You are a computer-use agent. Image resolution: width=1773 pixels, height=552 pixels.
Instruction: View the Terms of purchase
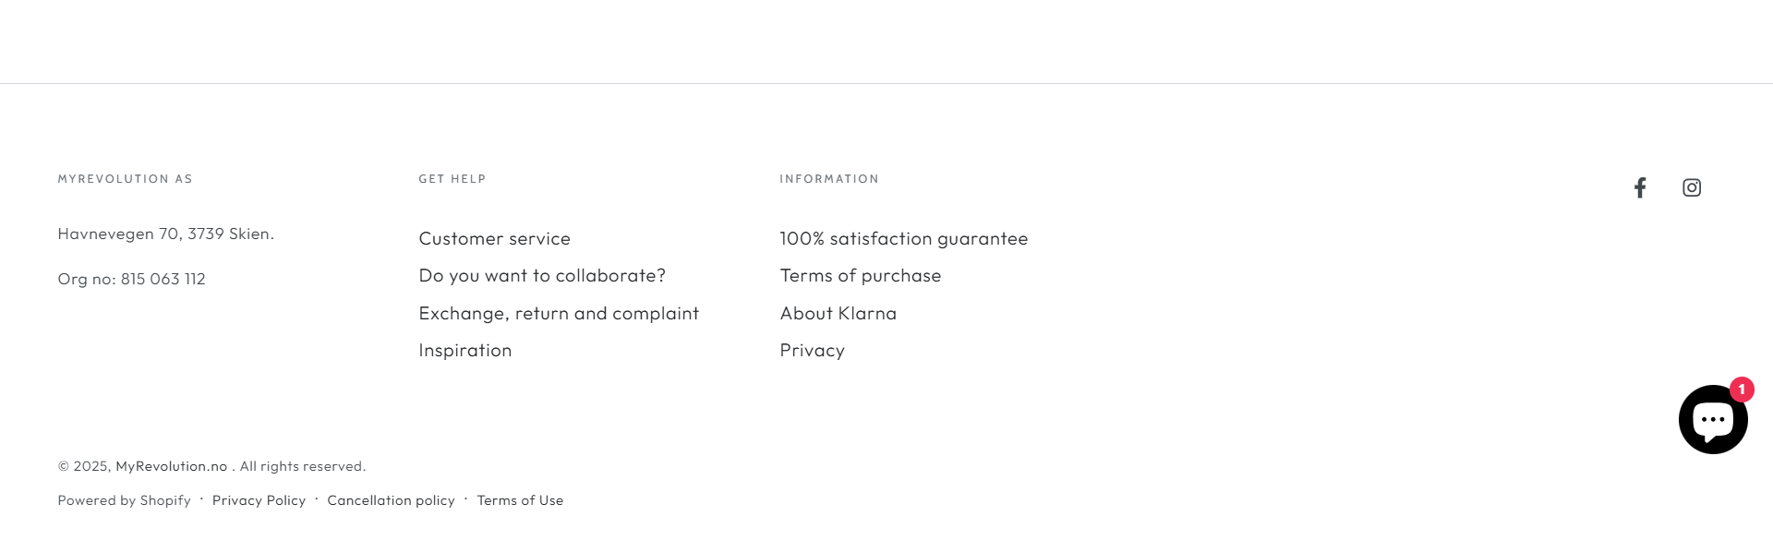point(860,276)
